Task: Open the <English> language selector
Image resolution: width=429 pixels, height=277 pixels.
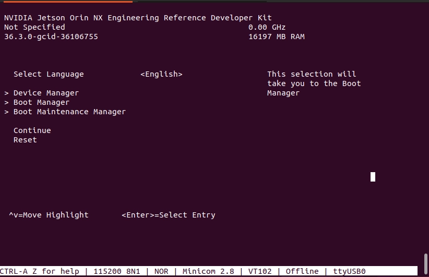Action: tap(161, 74)
